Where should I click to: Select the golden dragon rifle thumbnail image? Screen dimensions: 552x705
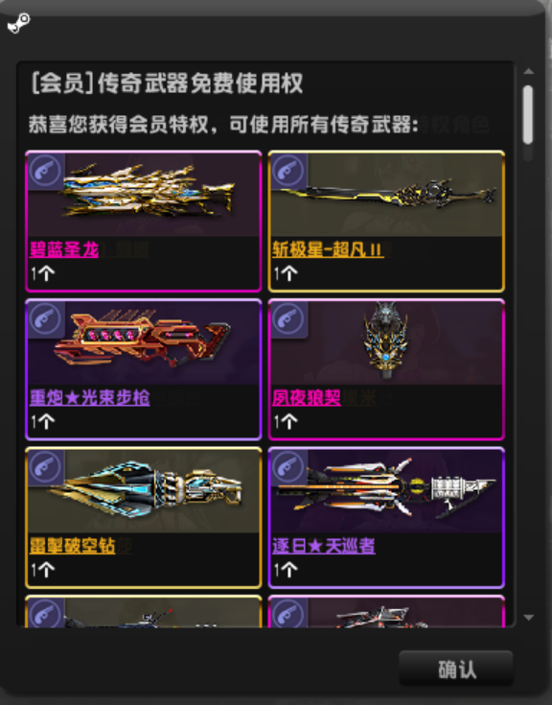click(149, 191)
